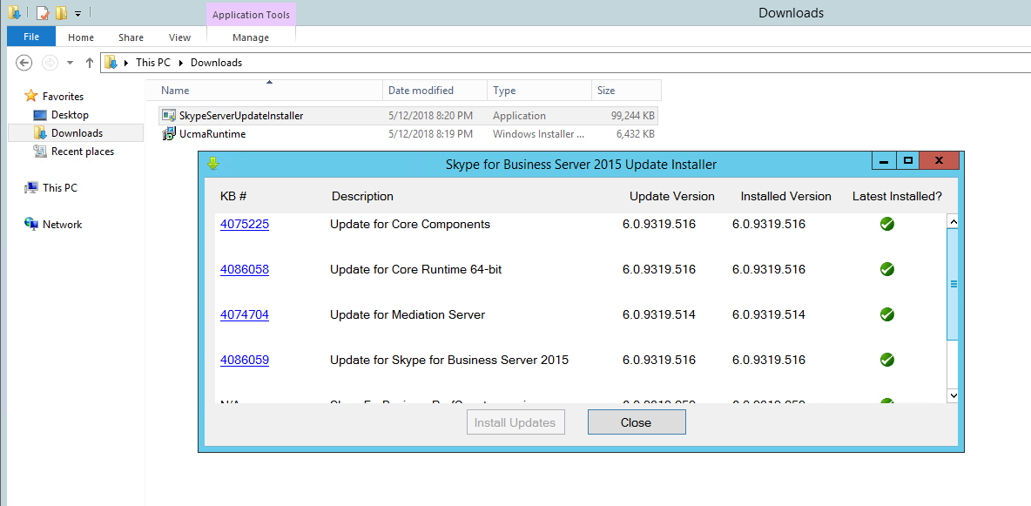
Task: Click the up arrow to parent folder
Action: [x=89, y=63]
